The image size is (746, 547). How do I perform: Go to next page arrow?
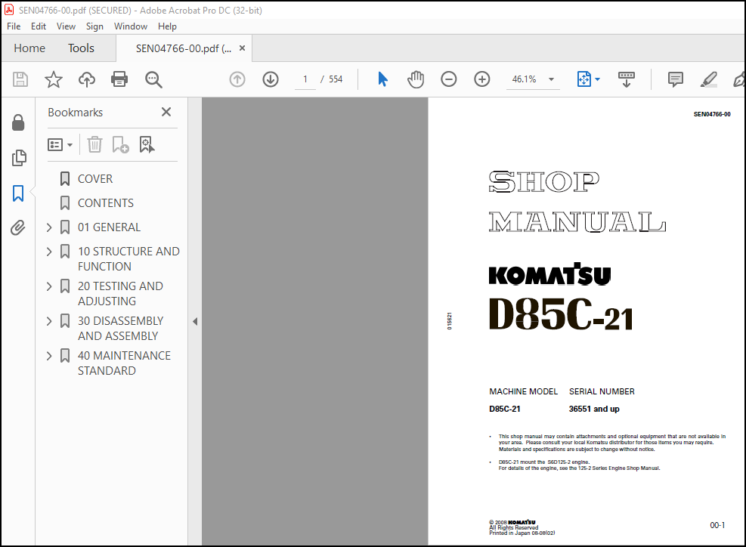point(271,79)
